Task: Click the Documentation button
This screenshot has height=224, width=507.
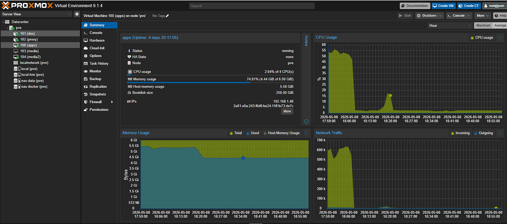Action: point(415,6)
